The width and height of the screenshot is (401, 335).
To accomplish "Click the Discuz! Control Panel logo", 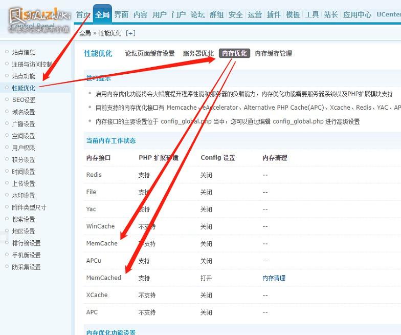I will (x=39, y=20).
